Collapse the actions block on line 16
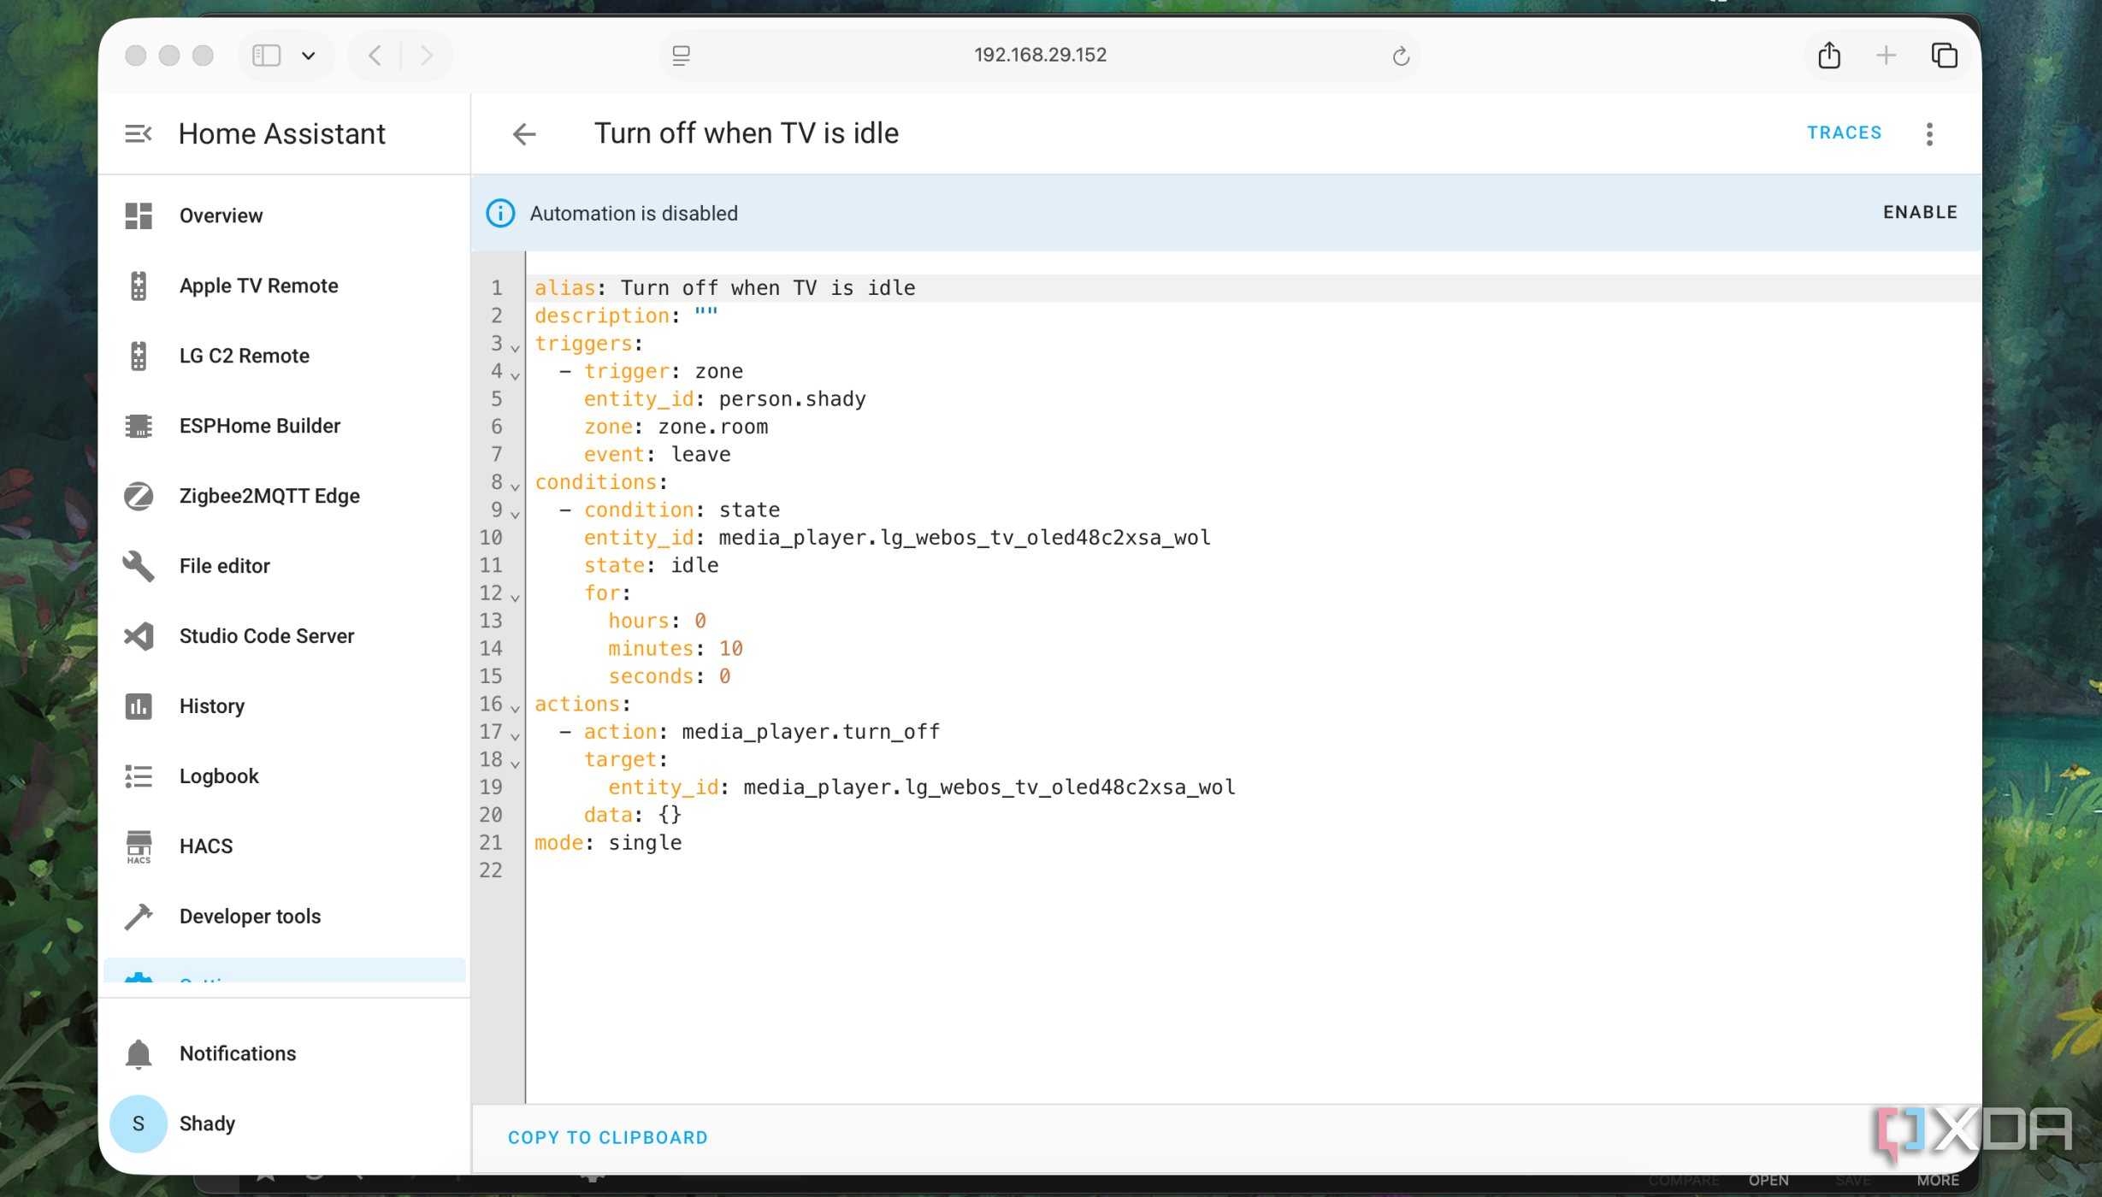 click(x=515, y=707)
